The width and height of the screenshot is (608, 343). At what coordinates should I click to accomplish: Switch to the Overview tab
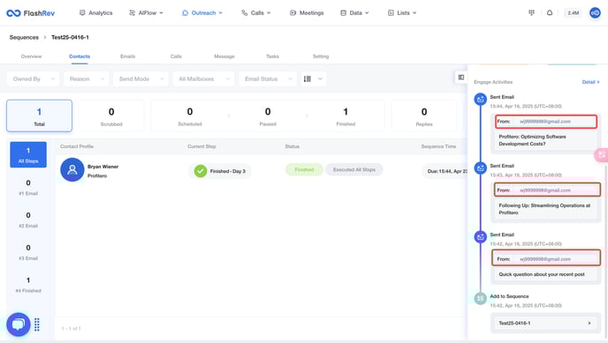(x=31, y=56)
